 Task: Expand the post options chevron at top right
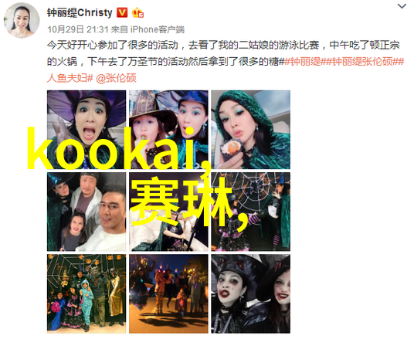pyautogui.click(x=402, y=6)
